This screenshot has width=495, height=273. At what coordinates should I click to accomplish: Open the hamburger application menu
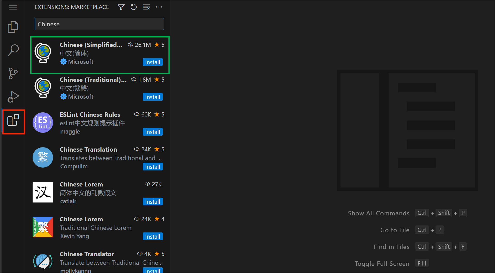coord(13,7)
